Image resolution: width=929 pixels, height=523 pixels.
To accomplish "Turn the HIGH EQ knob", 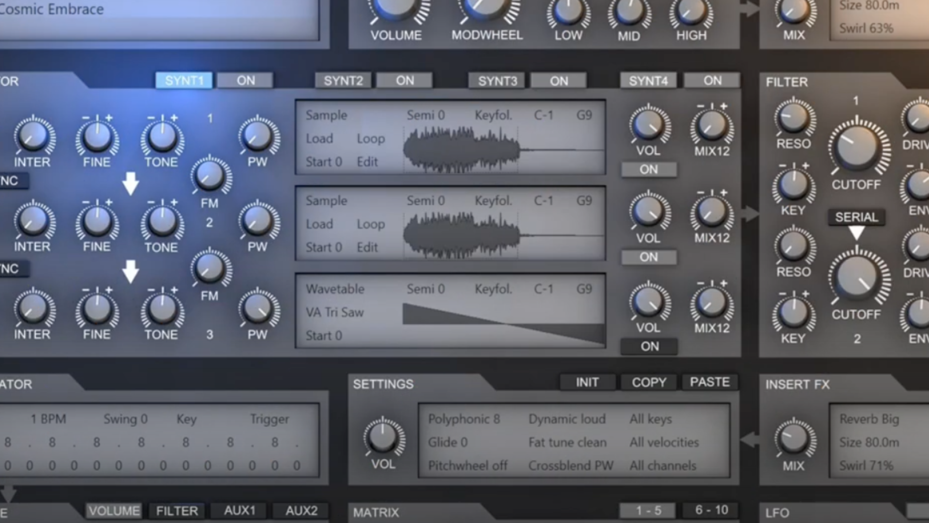I will point(690,10).
